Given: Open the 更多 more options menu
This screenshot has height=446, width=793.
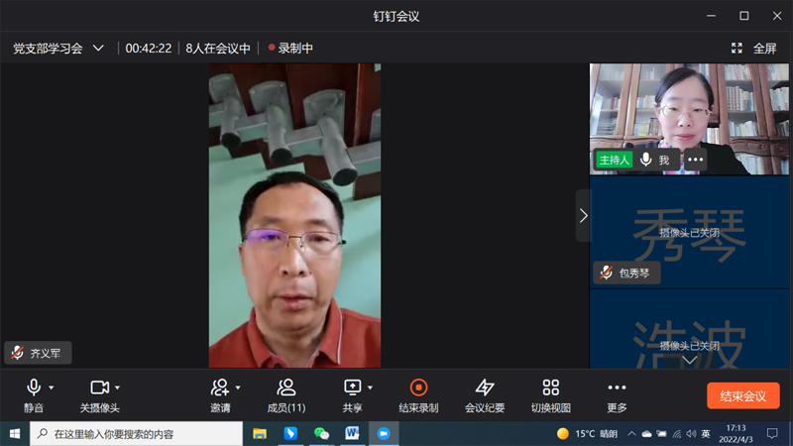Looking at the screenshot, I should click(617, 388).
